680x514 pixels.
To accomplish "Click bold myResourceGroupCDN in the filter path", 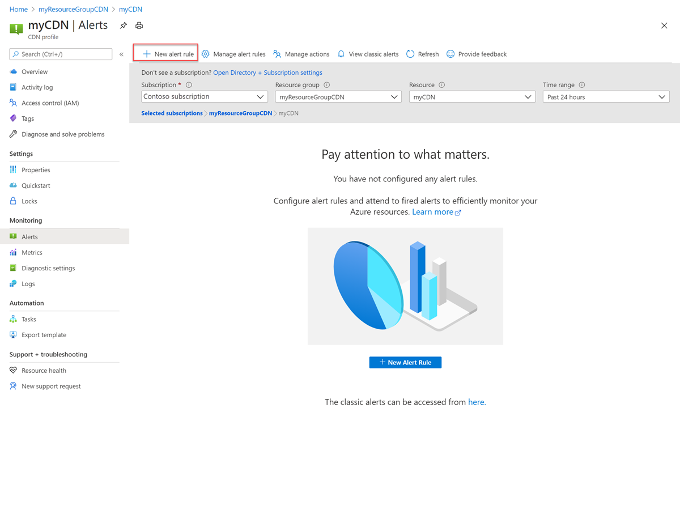I will (240, 113).
